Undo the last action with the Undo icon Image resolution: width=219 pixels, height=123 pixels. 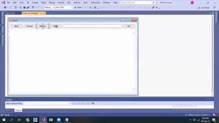[x=33, y=8]
